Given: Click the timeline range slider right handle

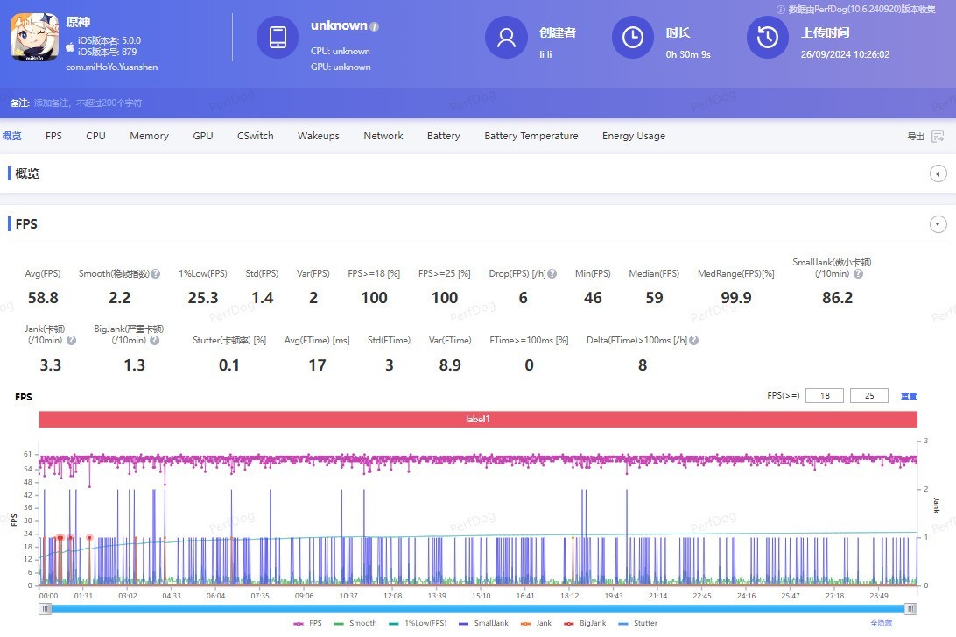Looking at the screenshot, I should tap(910, 608).
